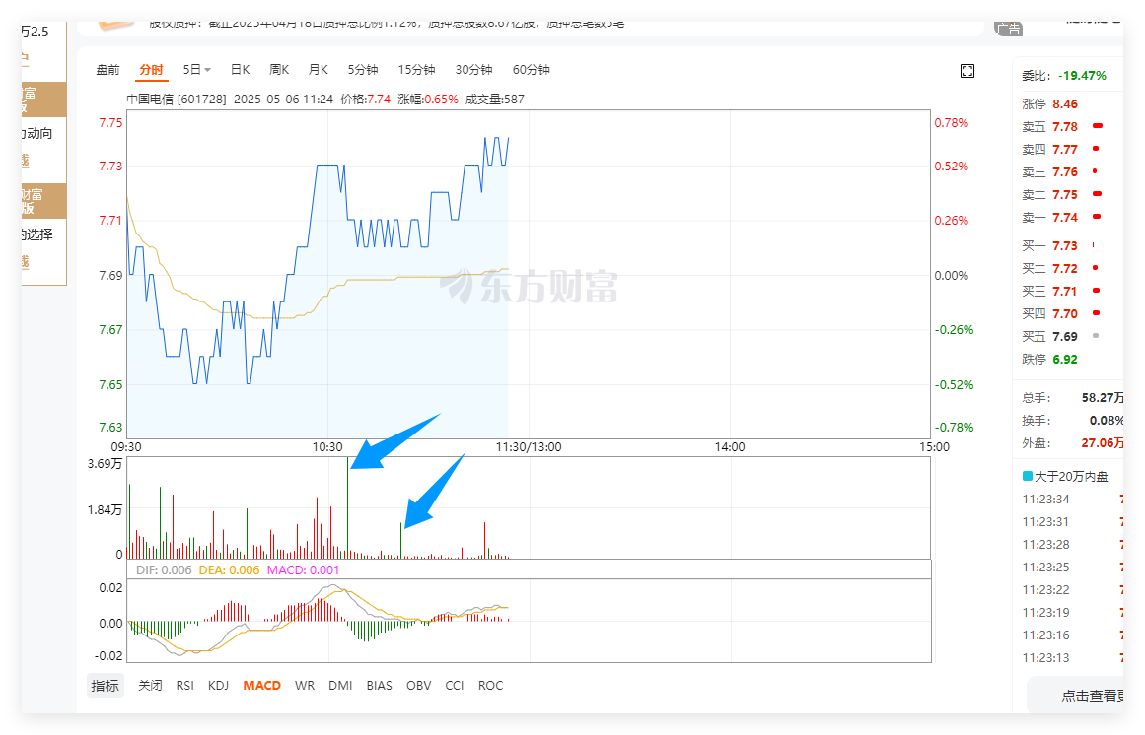1145x735 pixels.
Task: Click the 14:00 time axis label
Action: pyautogui.click(x=730, y=447)
